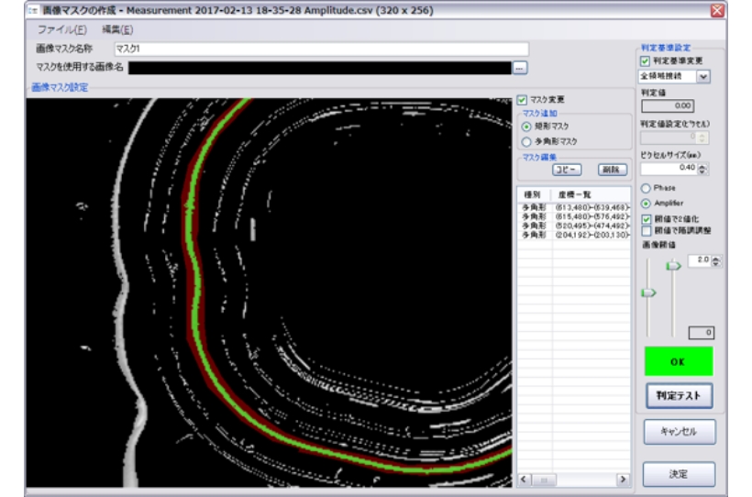Image resolution: width=752 pixels, height=497 pixels.
Task: Click pixel size spinner arrows
Action: [702, 169]
